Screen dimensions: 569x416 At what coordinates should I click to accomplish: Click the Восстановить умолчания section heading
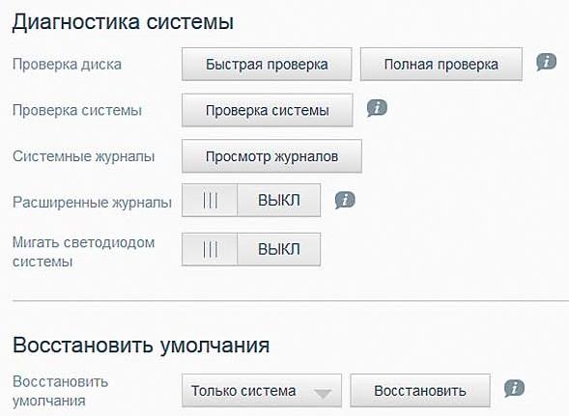click(x=141, y=345)
